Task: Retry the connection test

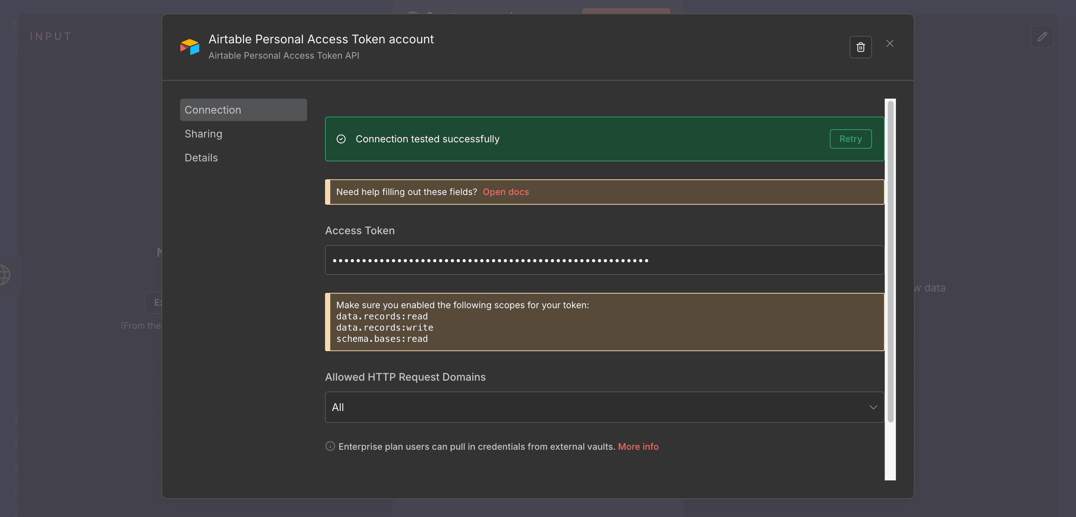Action: tap(850, 139)
